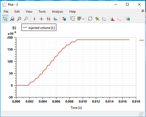The image size is (146, 117).
Task: Click the greyed-out XY plot icon
Action: (x=120, y=19)
